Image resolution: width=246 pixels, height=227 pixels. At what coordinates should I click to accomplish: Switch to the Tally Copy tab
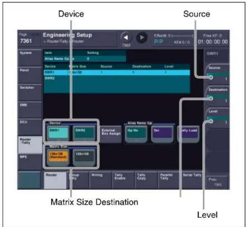coord(146,180)
